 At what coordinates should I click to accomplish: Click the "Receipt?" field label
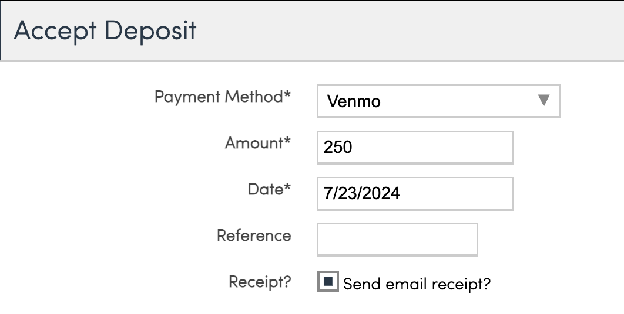(x=260, y=282)
